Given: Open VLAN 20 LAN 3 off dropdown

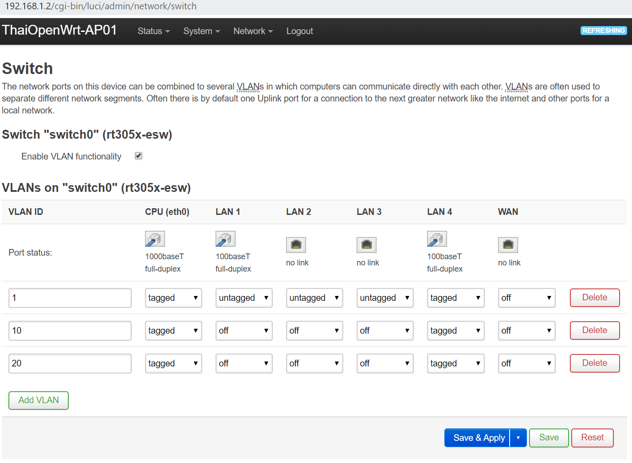Looking at the screenshot, I should point(385,363).
